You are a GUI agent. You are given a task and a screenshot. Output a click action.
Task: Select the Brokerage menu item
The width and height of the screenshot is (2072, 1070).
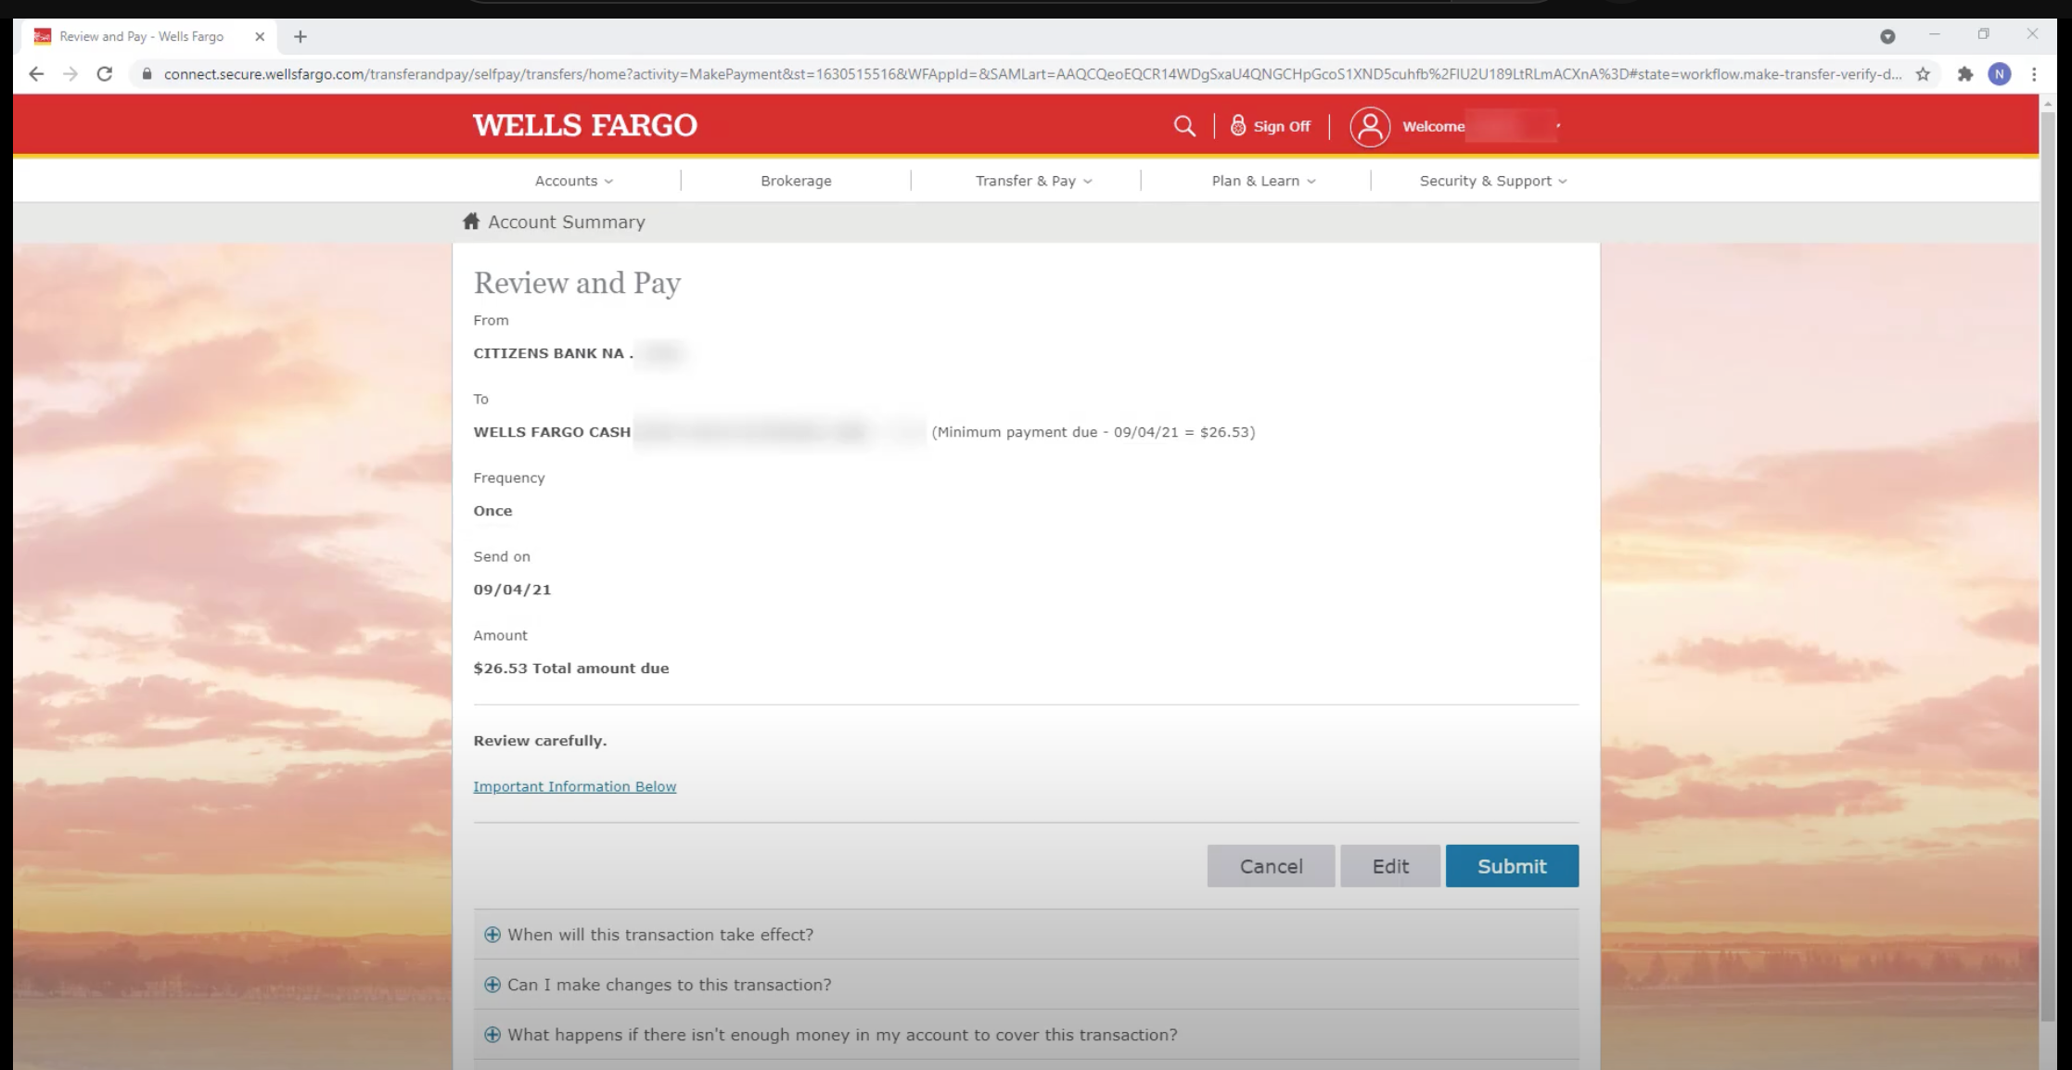pyautogui.click(x=795, y=180)
